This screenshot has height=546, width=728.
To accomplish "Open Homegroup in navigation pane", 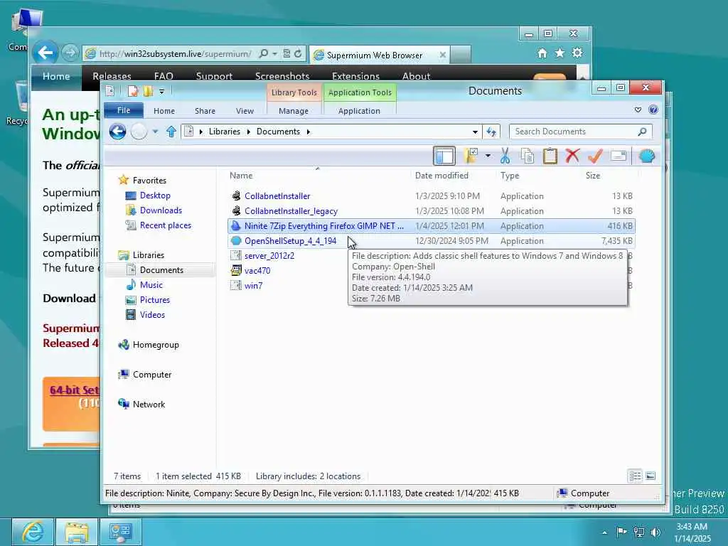I will 156,345.
